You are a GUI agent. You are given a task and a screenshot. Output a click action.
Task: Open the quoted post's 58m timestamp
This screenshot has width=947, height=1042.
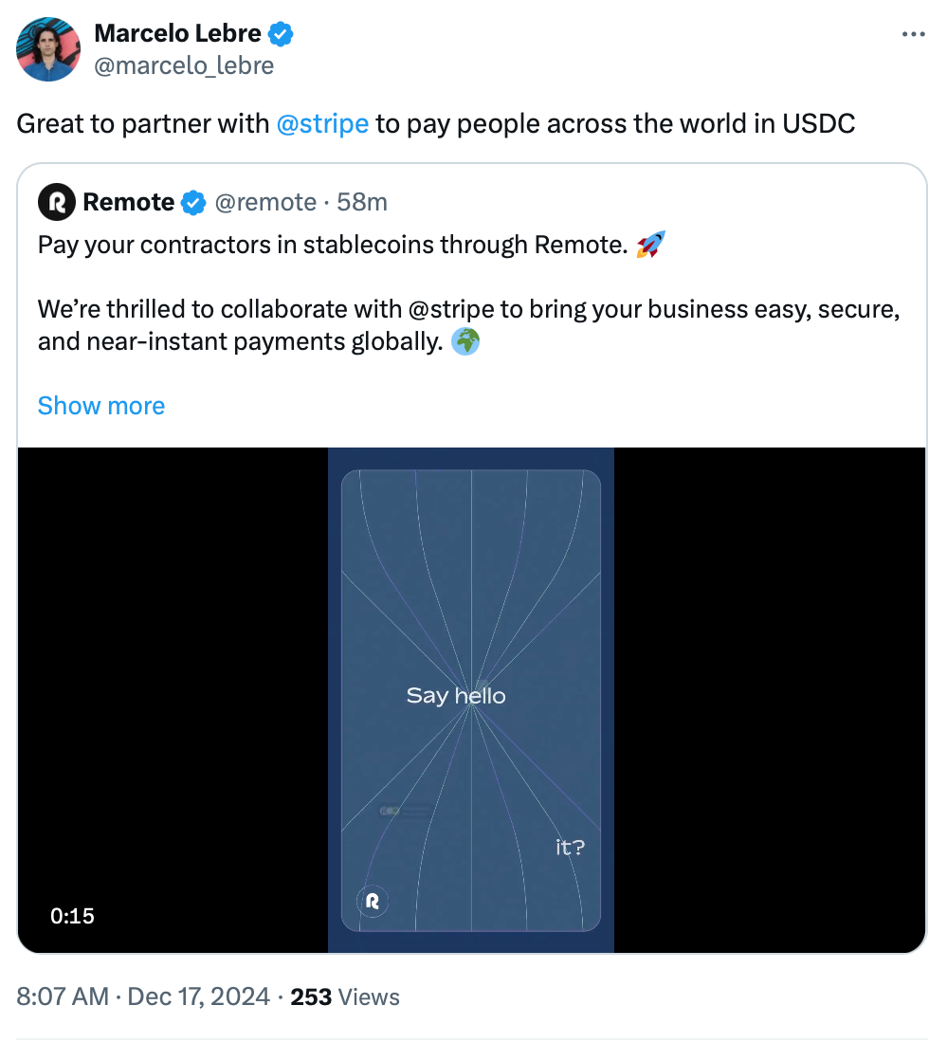(363, 202)
